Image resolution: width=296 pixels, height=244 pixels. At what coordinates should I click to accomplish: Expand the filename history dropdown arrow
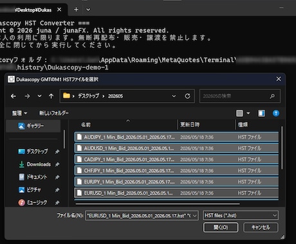(195, 216)
